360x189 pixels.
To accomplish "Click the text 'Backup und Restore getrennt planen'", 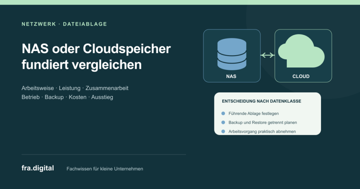I will [x=263, y=123].
